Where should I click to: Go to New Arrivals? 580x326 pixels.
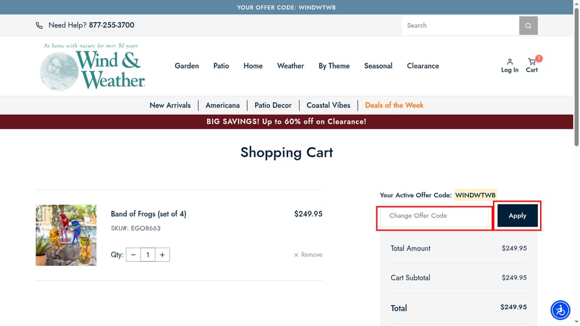pyautogui.click(x=170, y=105)
